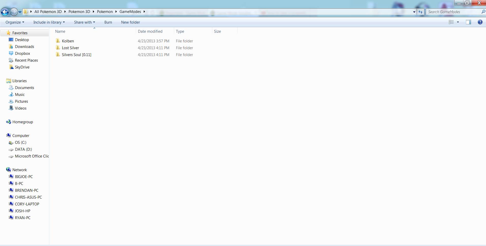Open Recent Places in Favorites

coord(26,60)
